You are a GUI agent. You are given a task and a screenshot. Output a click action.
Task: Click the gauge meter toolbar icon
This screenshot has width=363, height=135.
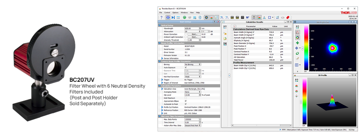[x=283, y=18]
